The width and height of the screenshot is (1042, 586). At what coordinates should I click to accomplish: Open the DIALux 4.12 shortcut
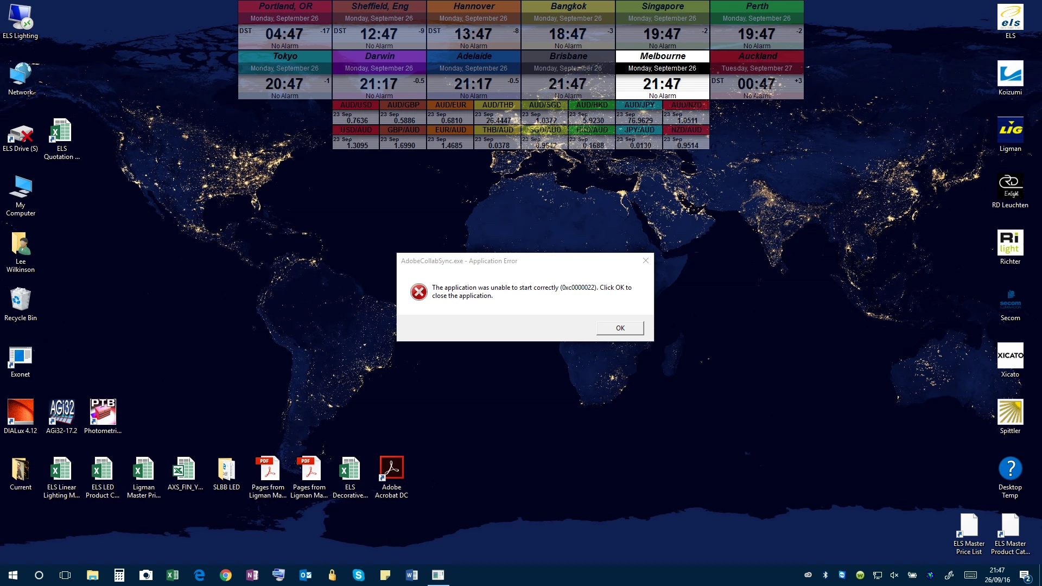point(21,412)
